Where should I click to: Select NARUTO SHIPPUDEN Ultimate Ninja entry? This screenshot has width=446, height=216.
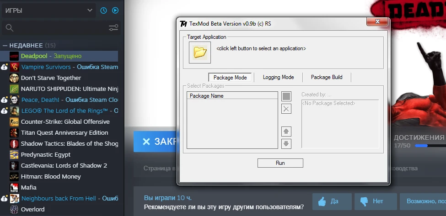coord(59,89)
